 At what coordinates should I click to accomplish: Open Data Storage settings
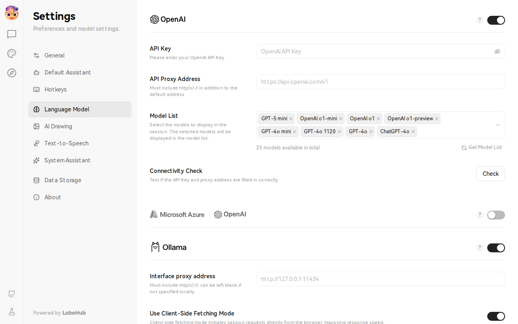pos(80,180)
